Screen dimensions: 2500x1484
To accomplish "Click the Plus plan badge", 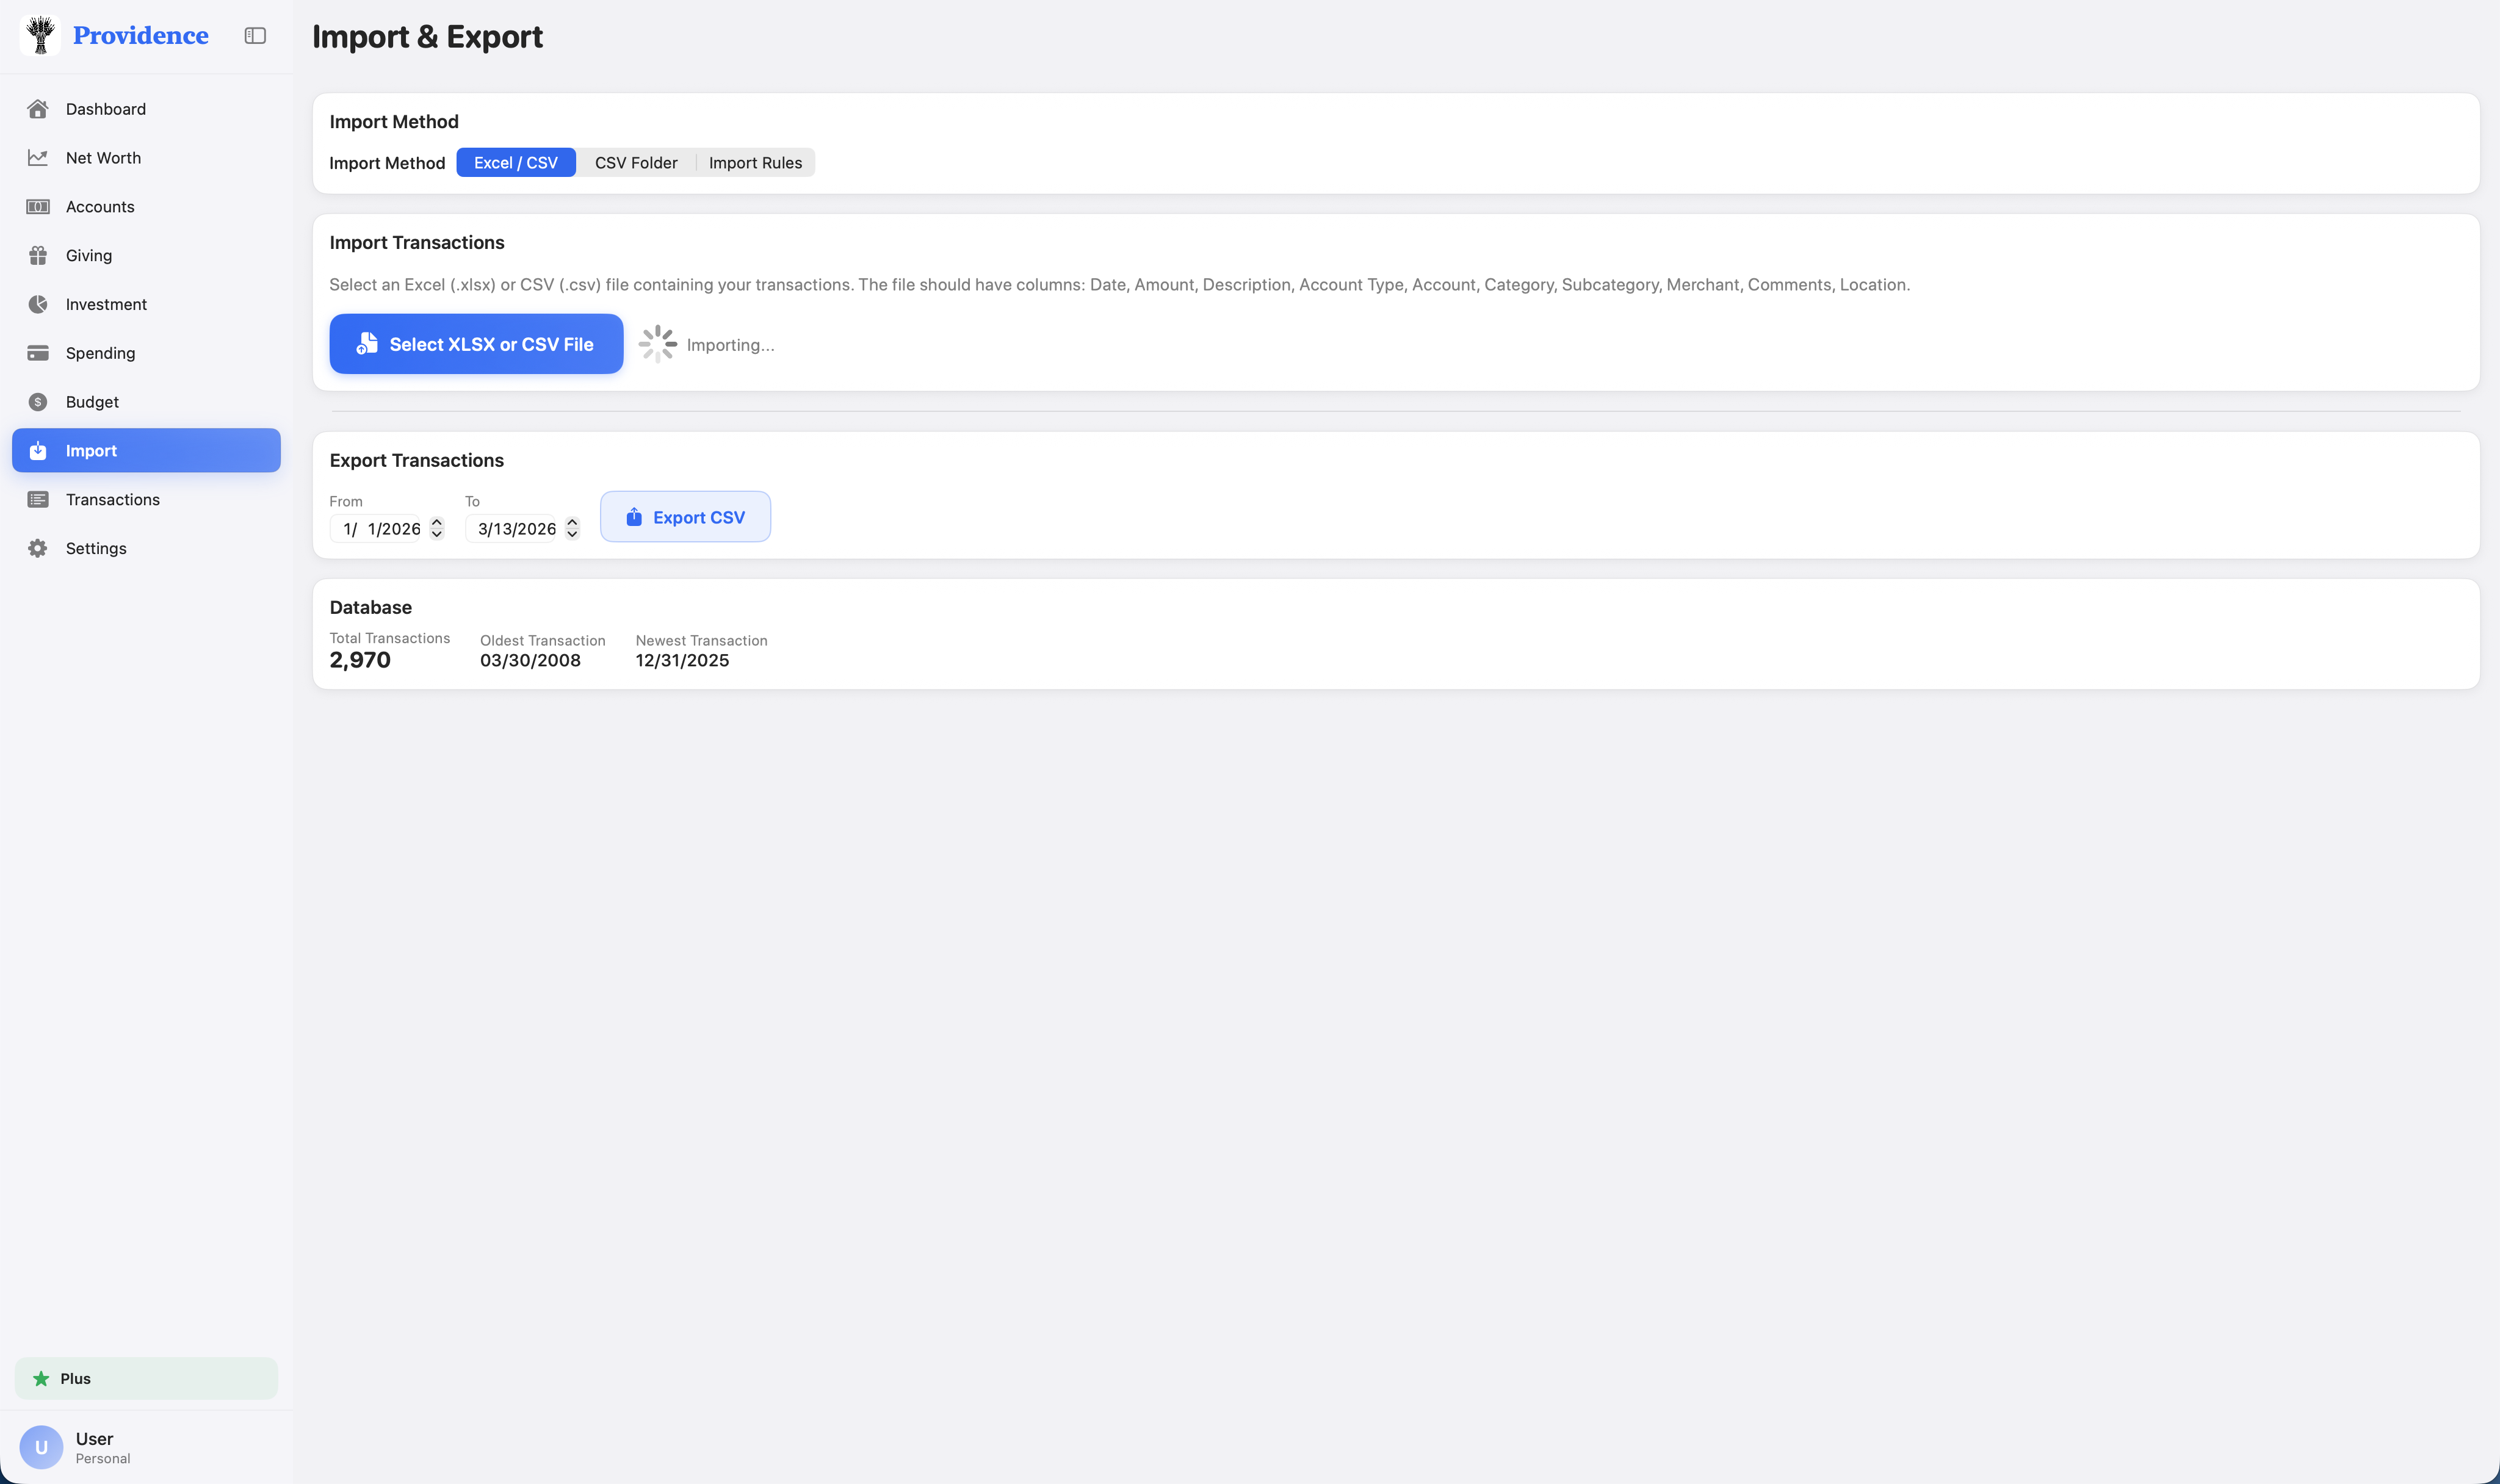I will coord(146,1379).
